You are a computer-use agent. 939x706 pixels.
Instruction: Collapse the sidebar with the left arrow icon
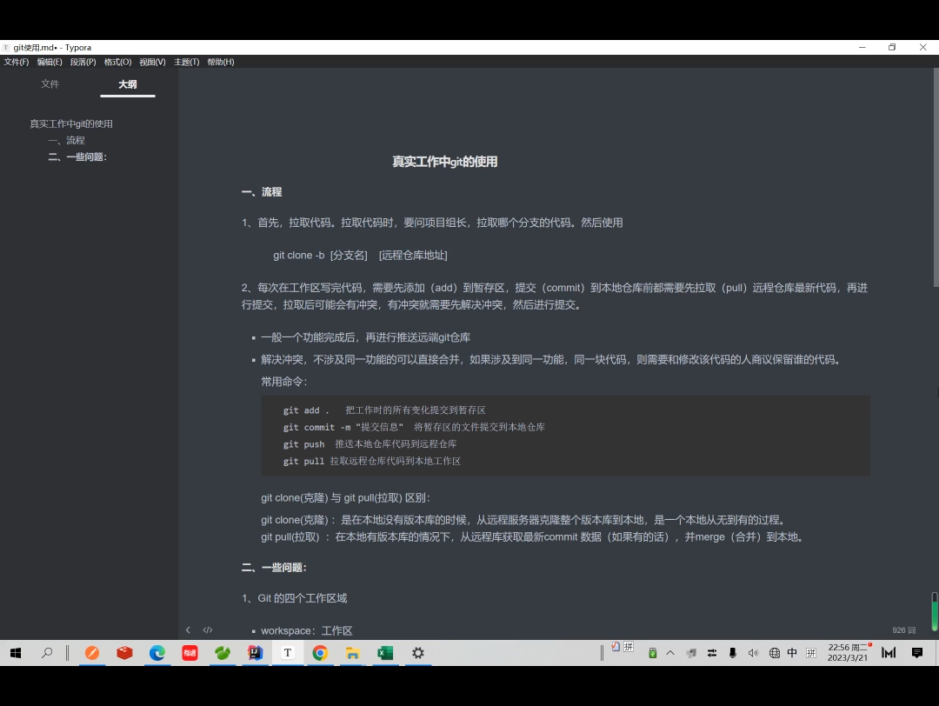[188, 630]
